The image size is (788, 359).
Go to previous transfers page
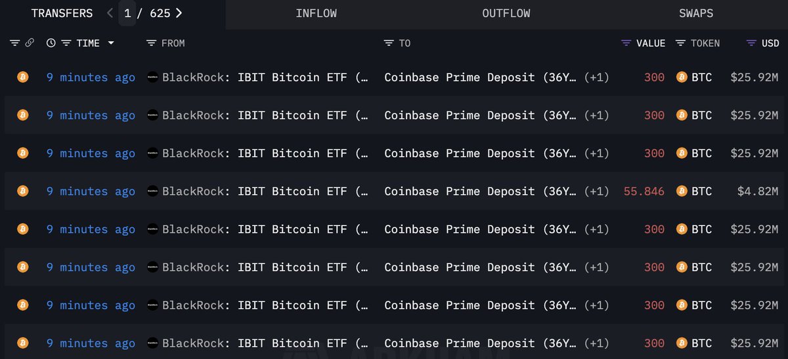click(x=110, y=13)
